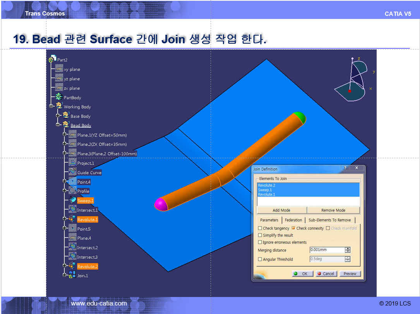Expand the Base Body node

point(58,116)
